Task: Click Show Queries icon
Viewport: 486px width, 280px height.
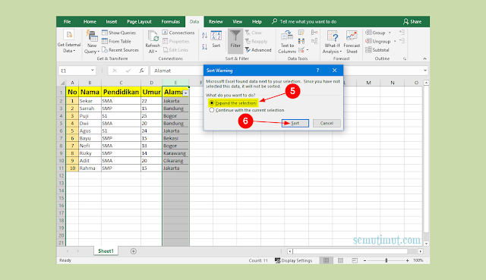Action: (x=105, y=33)
